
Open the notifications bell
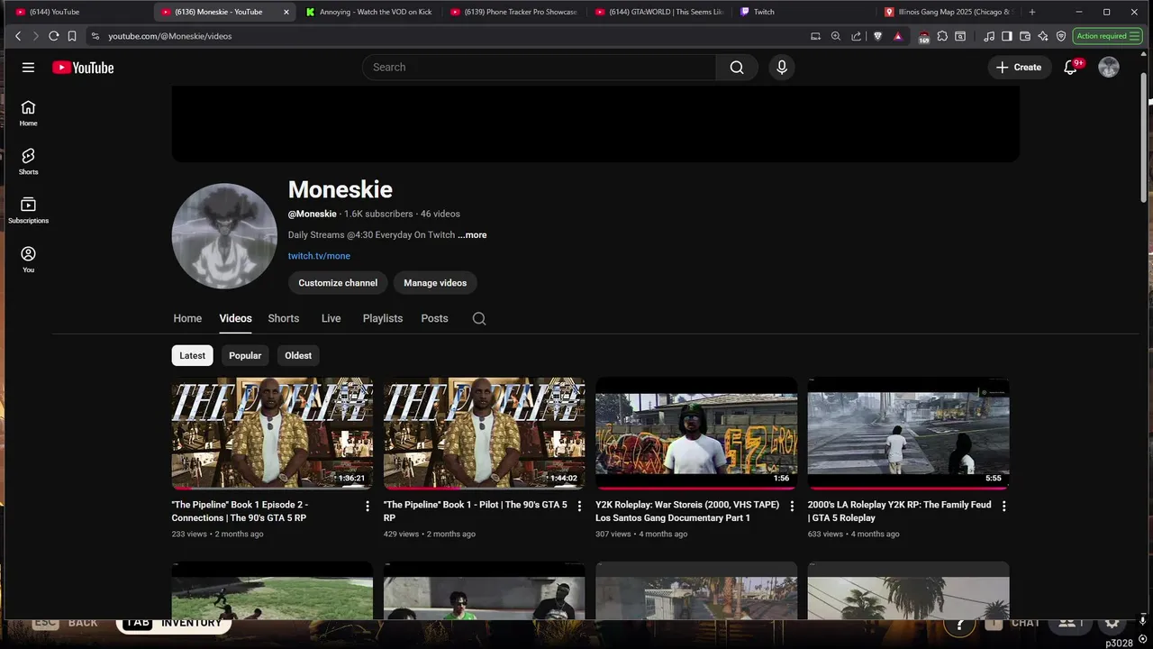(x=1070, y=68)
